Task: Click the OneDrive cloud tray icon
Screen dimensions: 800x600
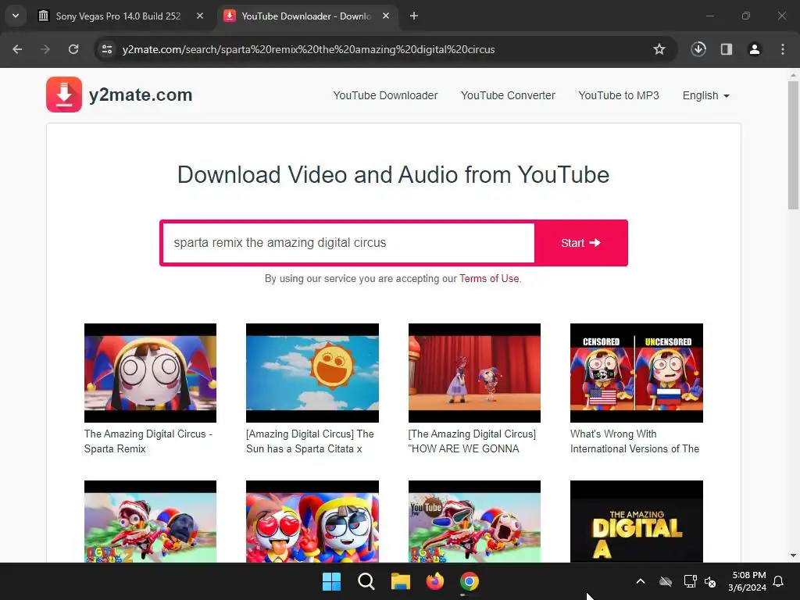Action: coord(666,581)
